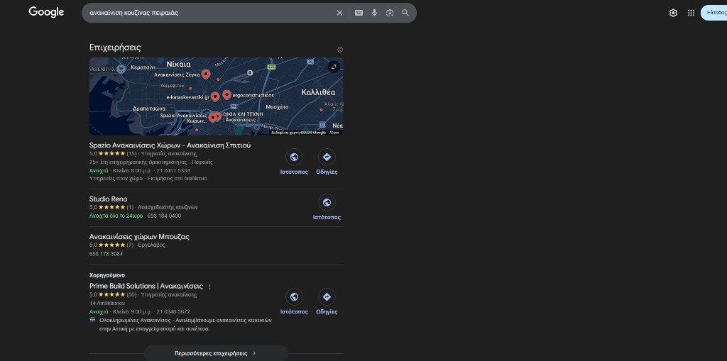Click the shopping cart marker near Κερατσίνι
The image size is (727, 361).
point(121,69)
